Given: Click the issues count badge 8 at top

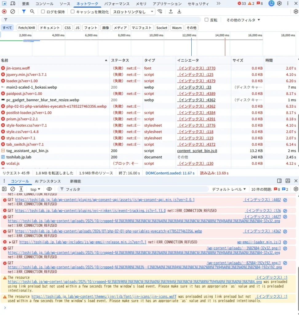Looking at the screenshot, I should pyautogui.click(x=260, y=3).
